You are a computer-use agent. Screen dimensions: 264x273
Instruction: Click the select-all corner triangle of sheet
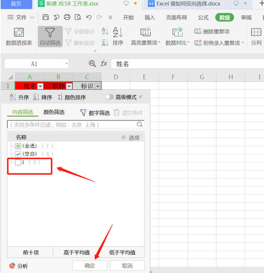coord(11,77)
